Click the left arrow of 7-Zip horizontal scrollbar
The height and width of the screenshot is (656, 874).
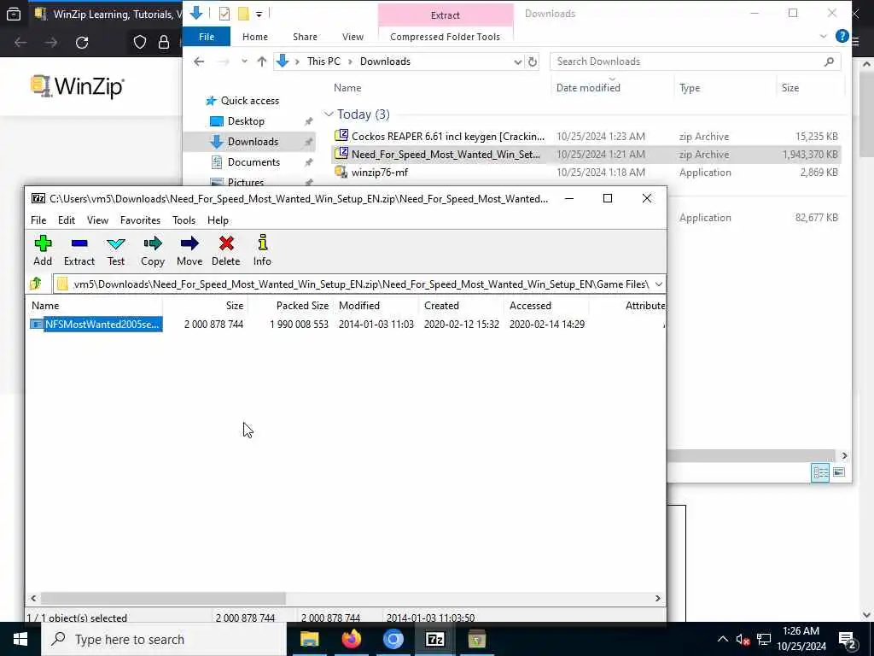tap(33, 598)
